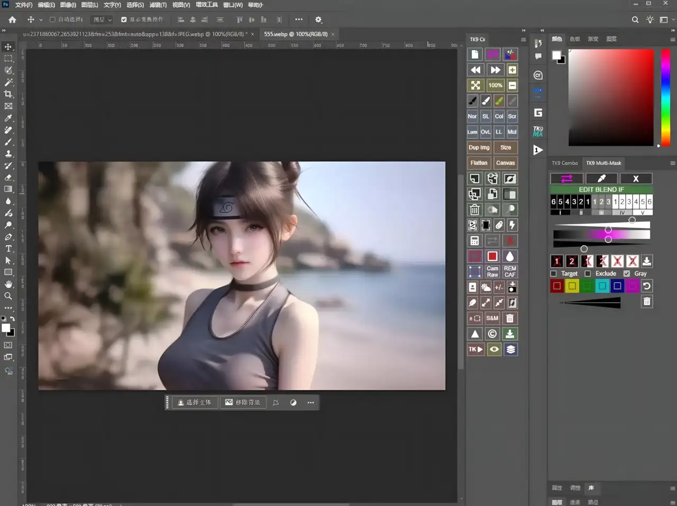Viewport: 677px width, 506px height.
Task: Click the 选择主体 select subject button
Action: tap(194, 402)
